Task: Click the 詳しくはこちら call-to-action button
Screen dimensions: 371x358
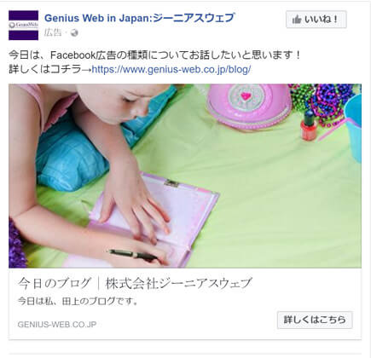Action: point(315,320)
